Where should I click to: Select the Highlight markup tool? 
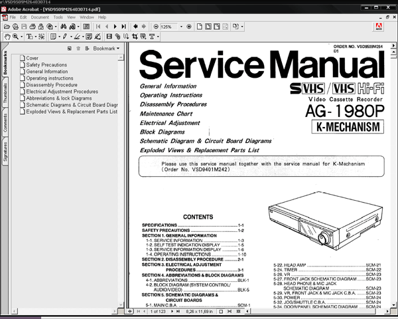coord(77,37)
